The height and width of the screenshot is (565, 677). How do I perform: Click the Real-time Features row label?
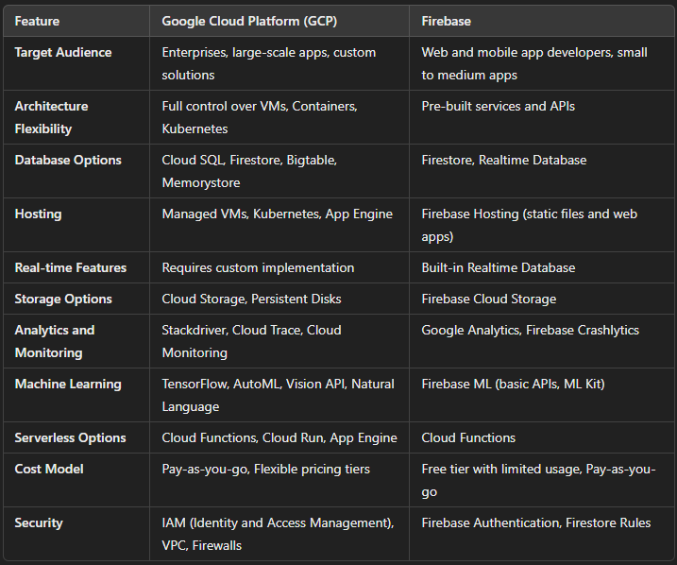tap(71, 267)
